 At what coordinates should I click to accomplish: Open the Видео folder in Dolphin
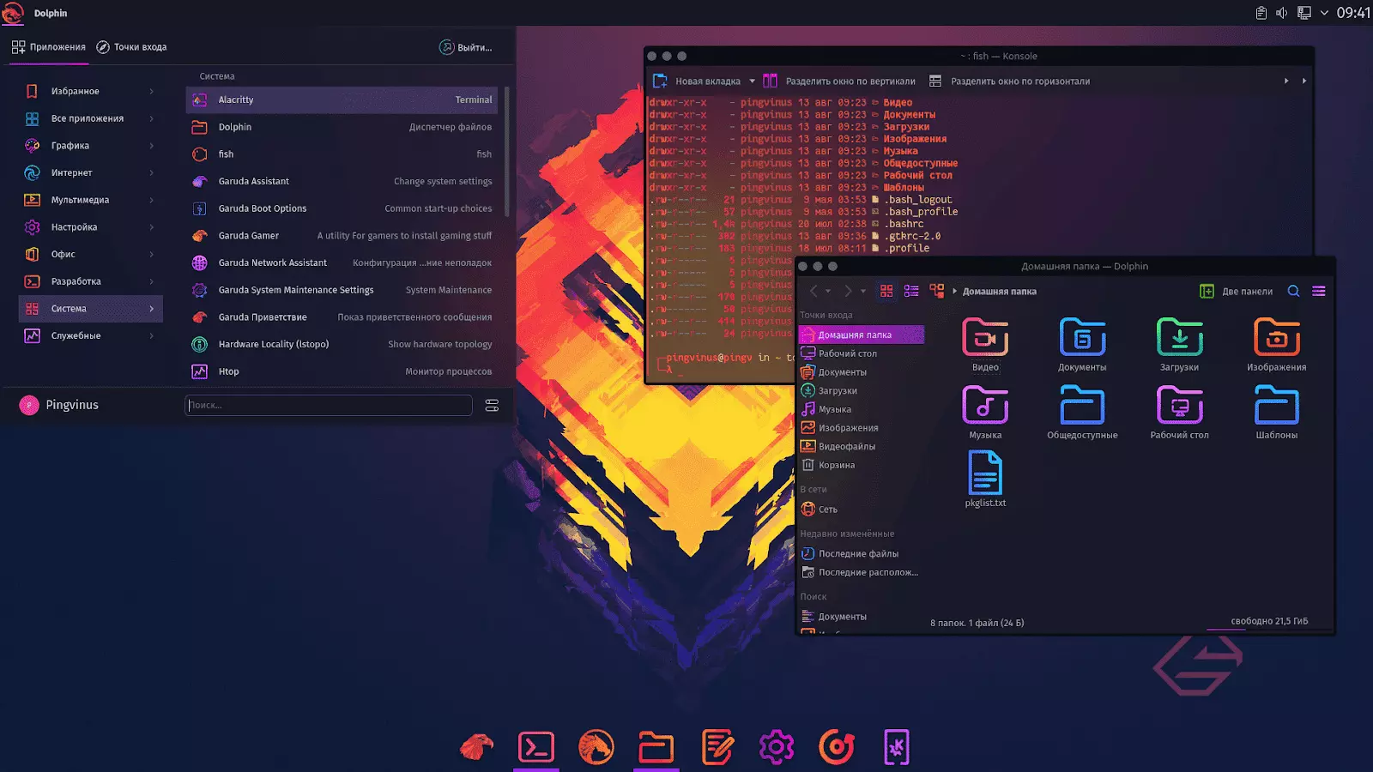coord(985,344)
